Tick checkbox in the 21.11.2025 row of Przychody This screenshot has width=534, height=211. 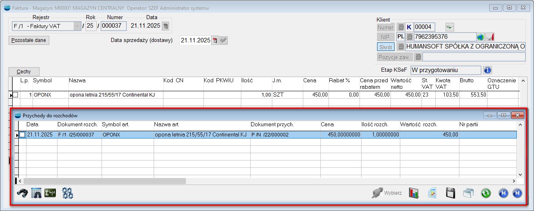pyautogui.click(x=22, y=134)
